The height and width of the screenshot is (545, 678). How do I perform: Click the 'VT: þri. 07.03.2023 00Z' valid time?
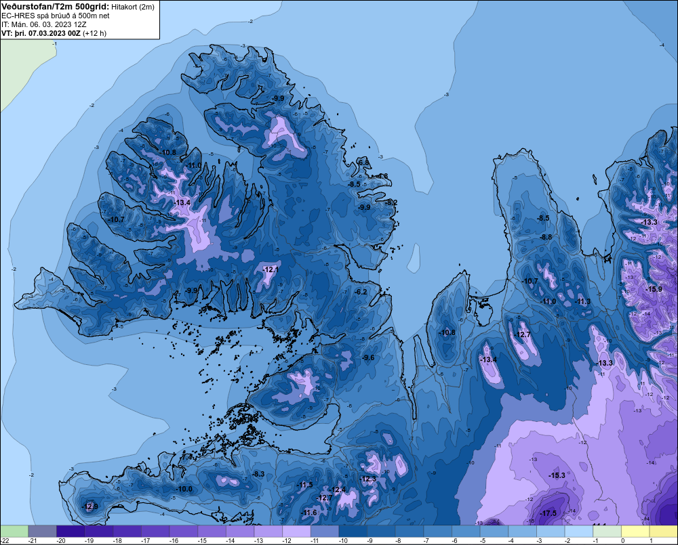(x=41, y=33)
